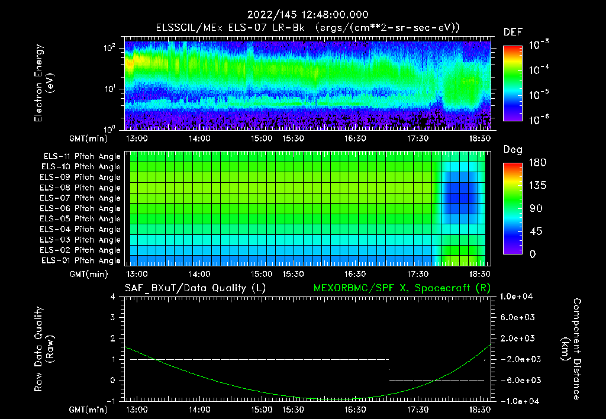Click the white data quality line at level 0
Image resolution: width=606 pixels, height=419 pixels.
(x=437, y=381)
